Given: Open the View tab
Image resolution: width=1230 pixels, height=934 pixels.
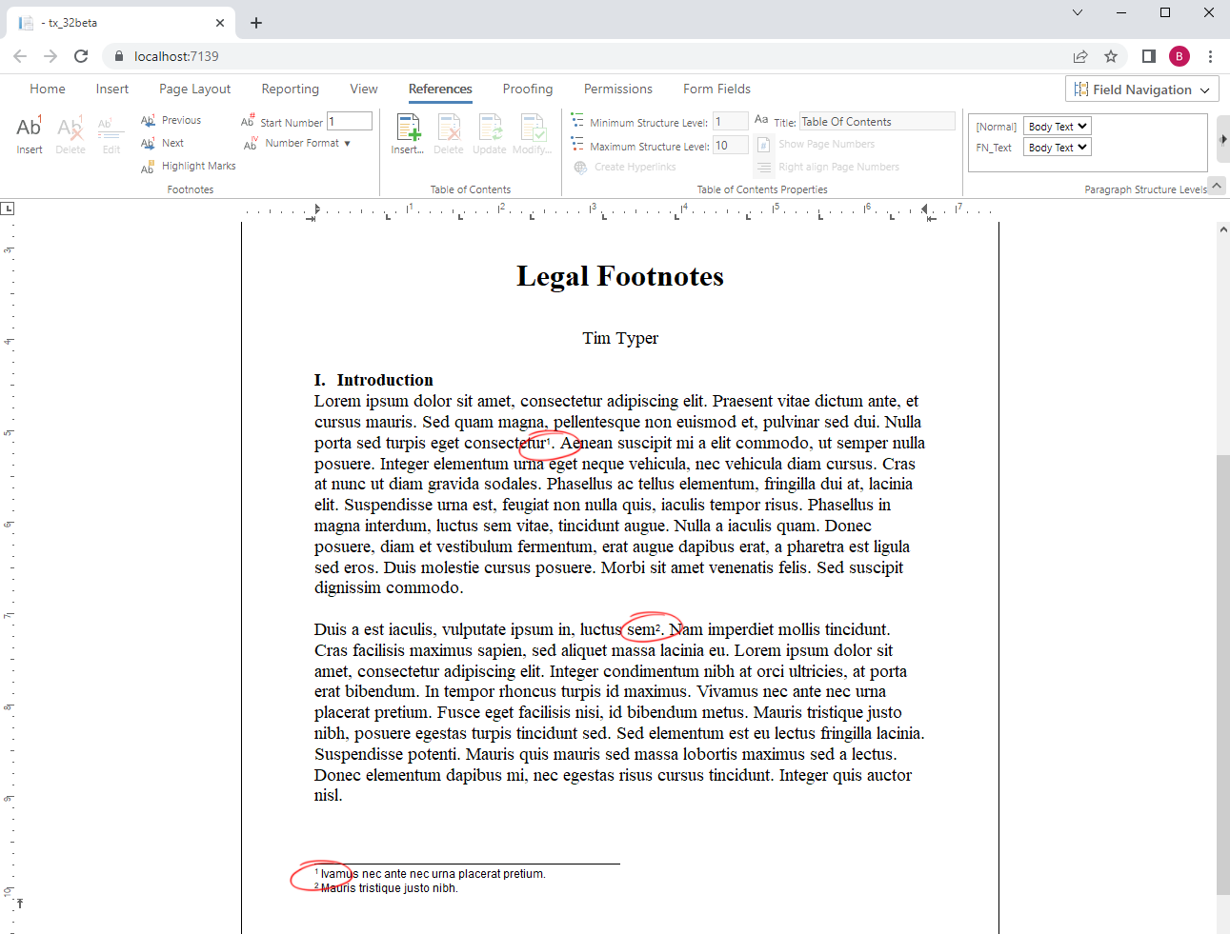Looking at the screenshot, I should pyautogui.click(x=364, y=89).
